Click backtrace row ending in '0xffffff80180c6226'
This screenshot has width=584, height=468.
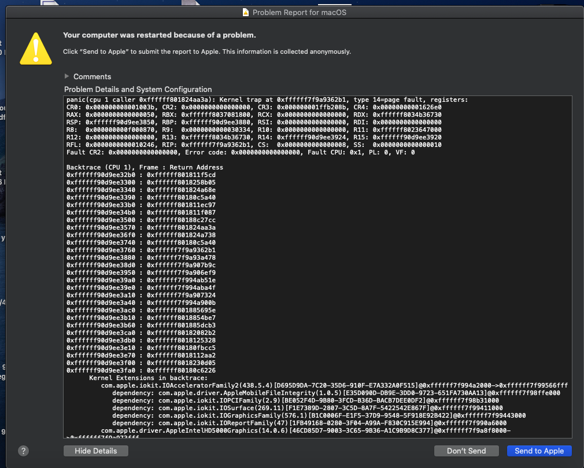click(141, 370)
